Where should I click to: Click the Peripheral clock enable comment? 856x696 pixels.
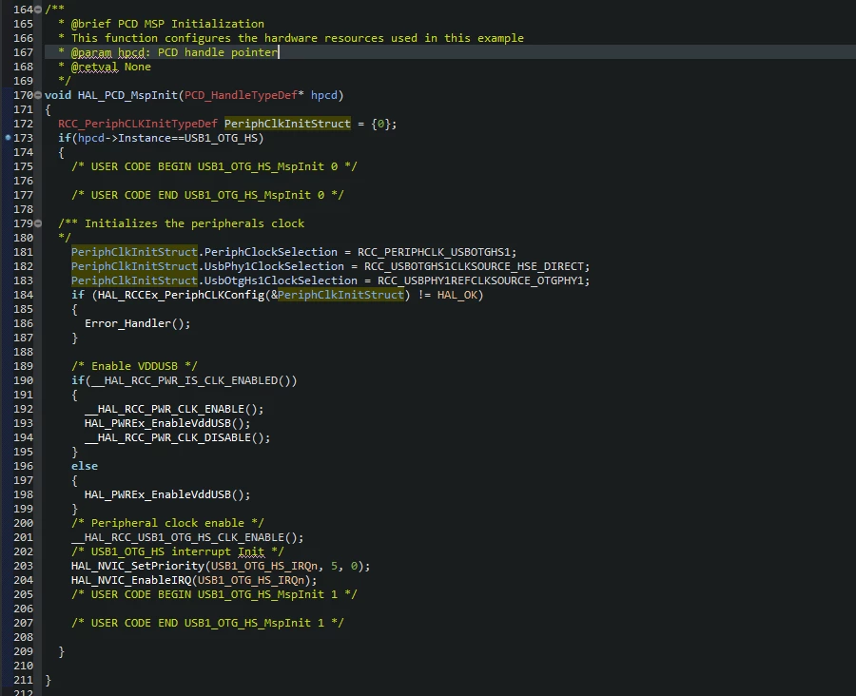click(167, 523)
